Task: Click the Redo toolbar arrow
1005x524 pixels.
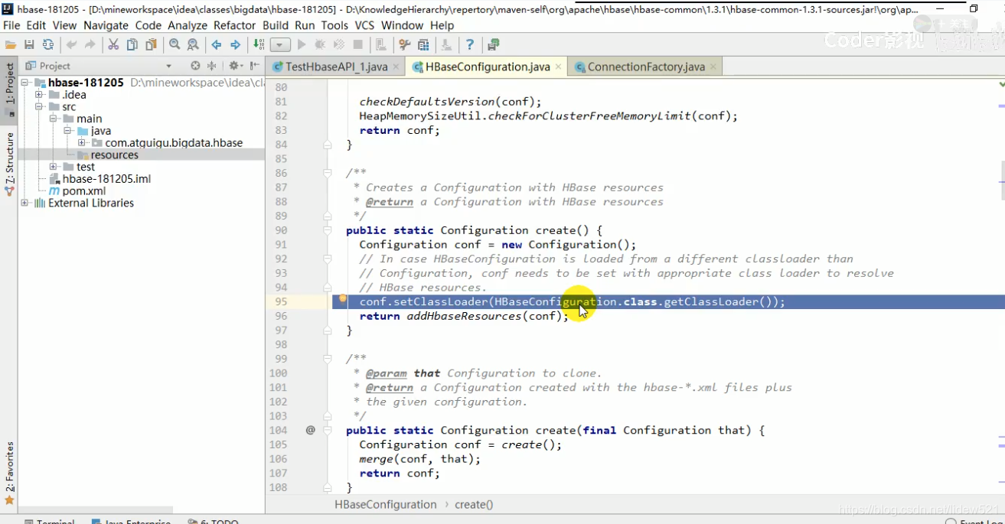Action: [x=91, y=45]
